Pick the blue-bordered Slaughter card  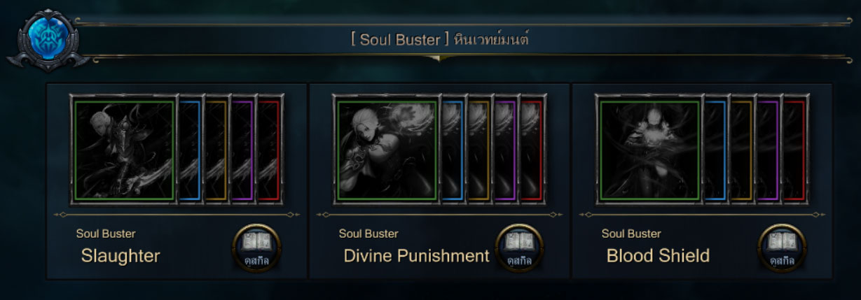[189, 150]
